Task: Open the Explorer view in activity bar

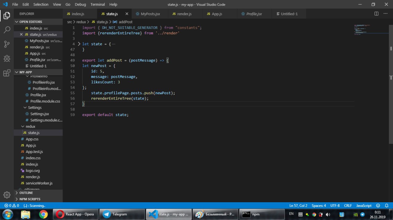Action: coord(7,16)
